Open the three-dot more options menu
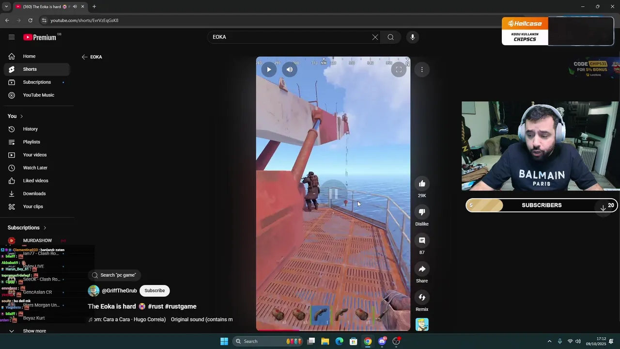Image resolution: width=620 pixels, height=349 pixels. click(422, 69)
